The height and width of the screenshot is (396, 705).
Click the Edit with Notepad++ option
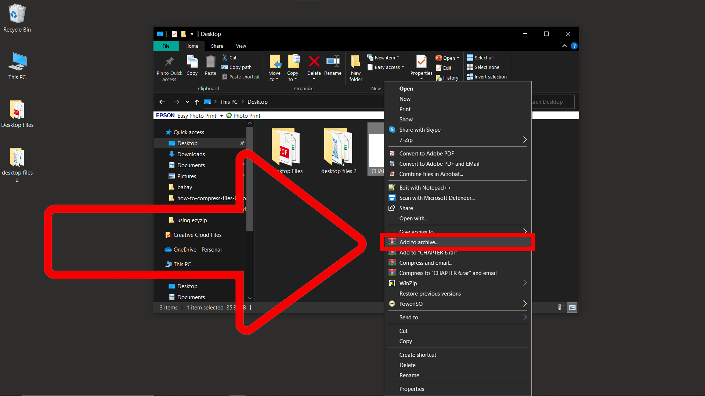click(x=426, y=187)
